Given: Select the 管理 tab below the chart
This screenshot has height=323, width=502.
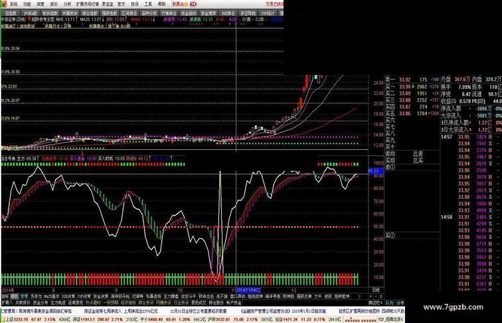Looking at the screenshot, I should (25, 296).
